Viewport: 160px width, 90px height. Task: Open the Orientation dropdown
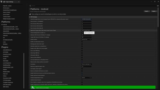coord(86,64)
